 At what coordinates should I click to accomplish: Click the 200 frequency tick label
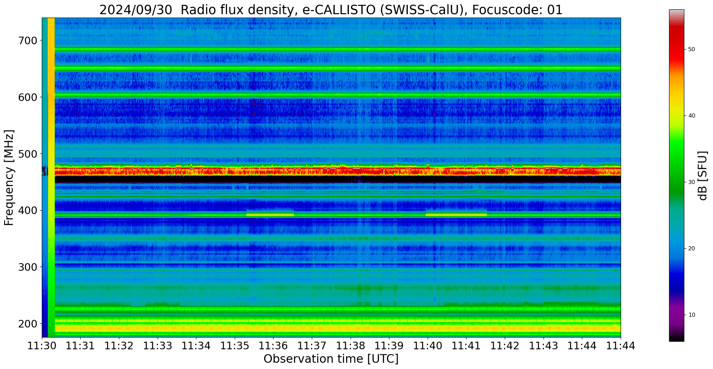tap(28, 324)
